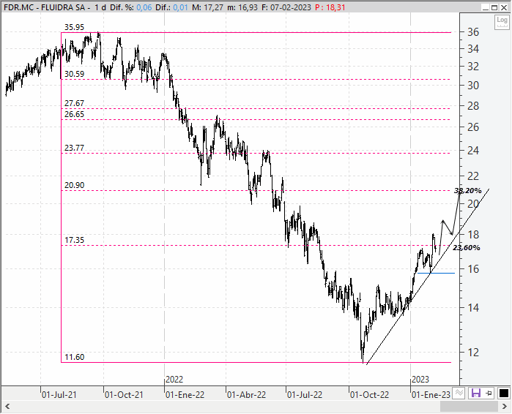Click the Fibonacci level label 20.90
The width and height of the screenshot is (512, 414).
coord(74,185)
